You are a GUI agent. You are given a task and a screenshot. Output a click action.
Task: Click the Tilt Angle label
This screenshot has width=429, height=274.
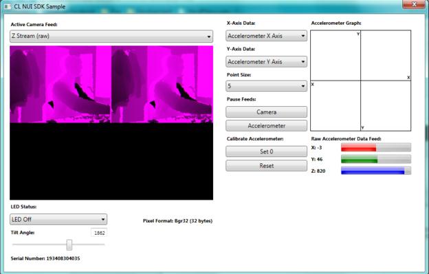23,233
